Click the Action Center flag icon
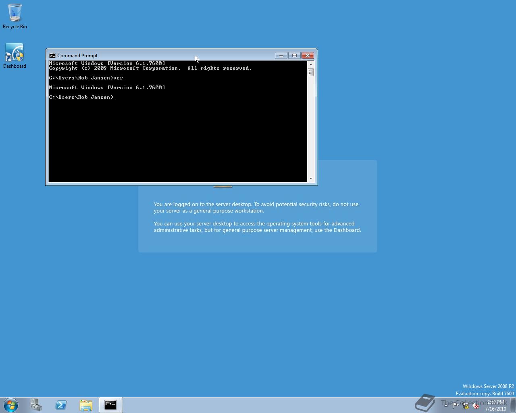The image size is (516, 413). coord(456,405)
